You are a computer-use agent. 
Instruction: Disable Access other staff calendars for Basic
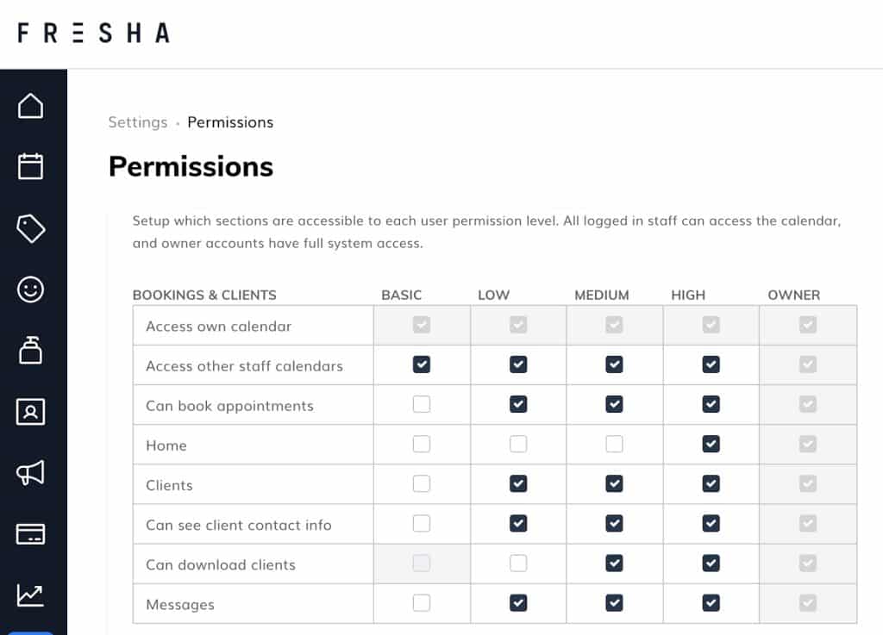(x=422, y=364)
